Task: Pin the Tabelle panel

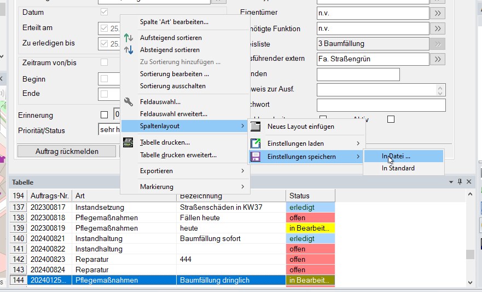Action: [460, 182]
